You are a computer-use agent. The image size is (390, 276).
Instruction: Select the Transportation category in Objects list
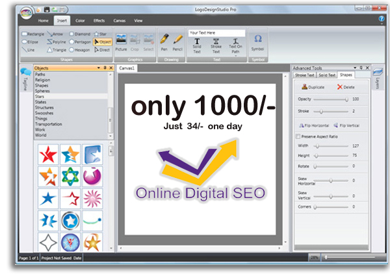(71, 124)
